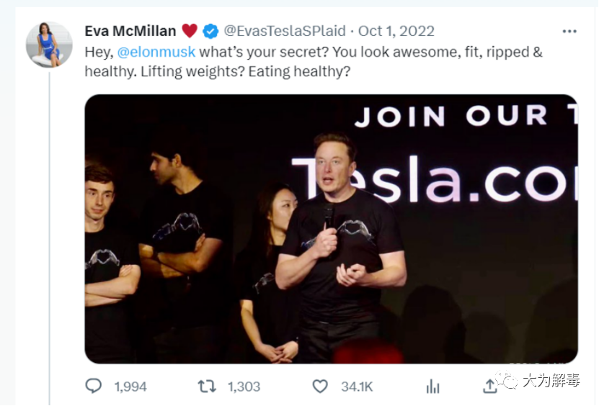Click the 34.1K likes count
599x406 pixels.
click(357, 387)
